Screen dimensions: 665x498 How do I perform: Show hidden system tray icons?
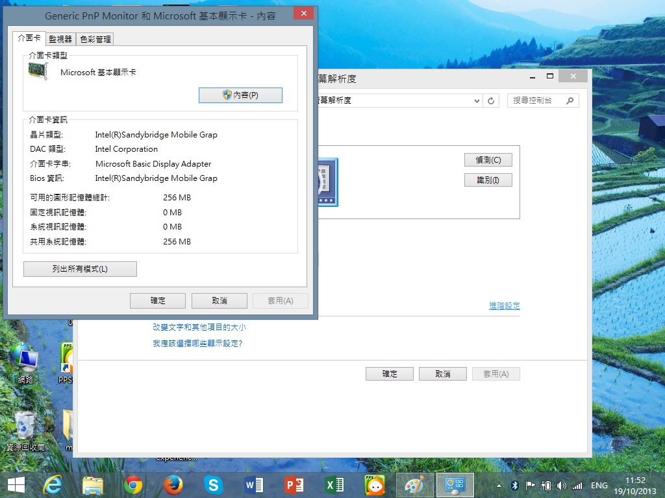coord(499,486)
